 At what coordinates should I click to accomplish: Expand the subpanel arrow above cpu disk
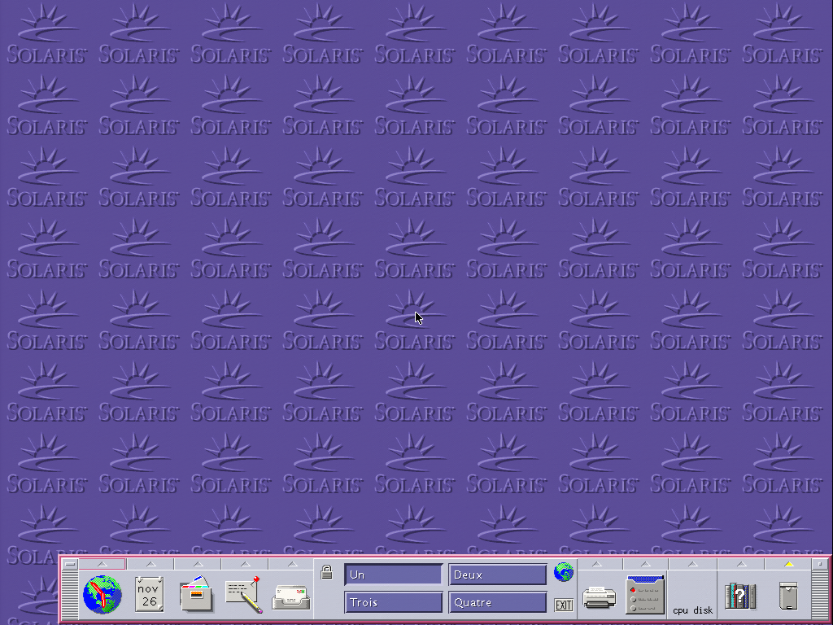[693, 564]
